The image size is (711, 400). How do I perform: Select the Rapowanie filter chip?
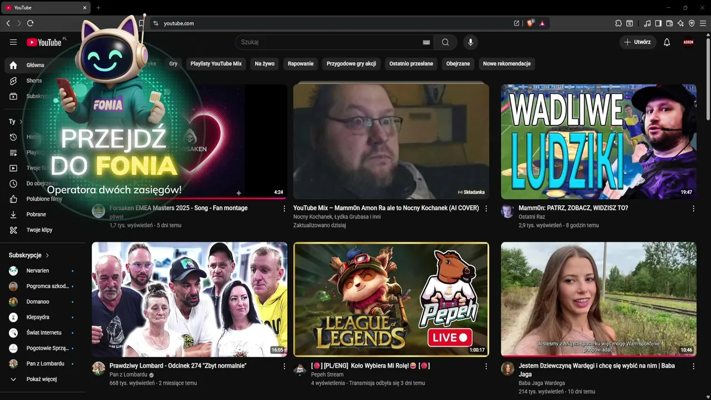click(x=301, y=63)
